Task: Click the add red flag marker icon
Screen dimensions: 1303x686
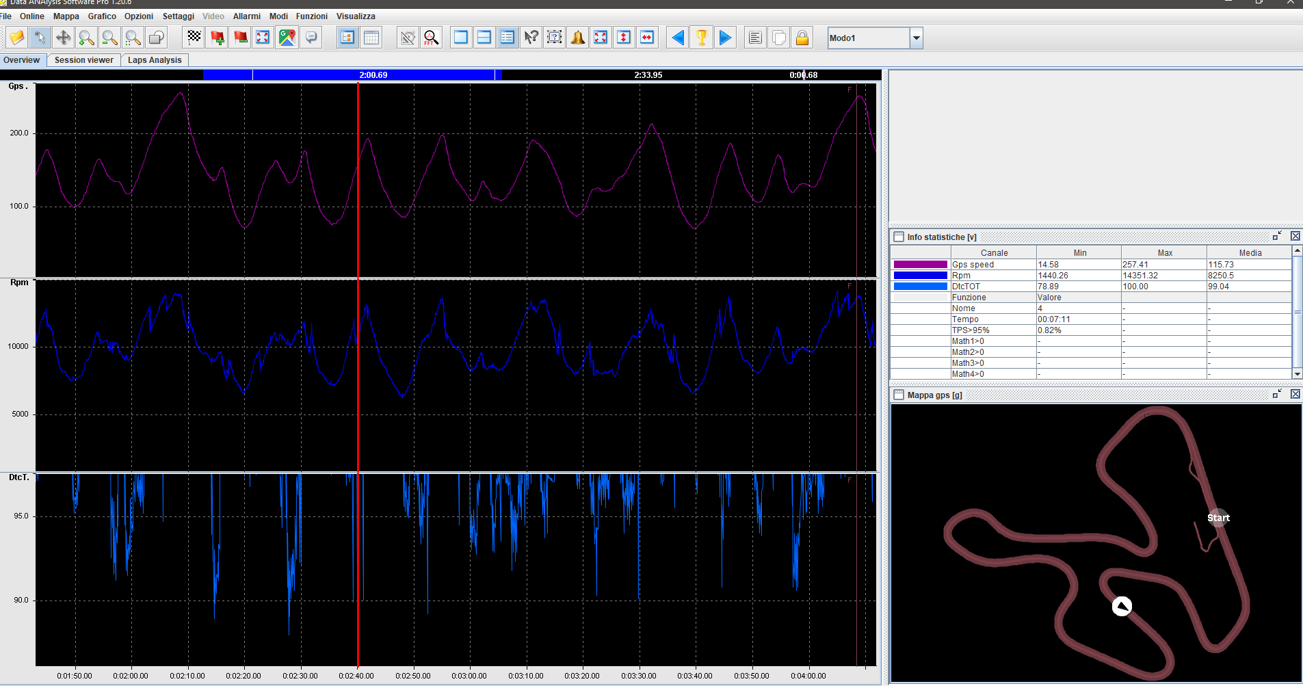Action: click(x=218, y=38)
